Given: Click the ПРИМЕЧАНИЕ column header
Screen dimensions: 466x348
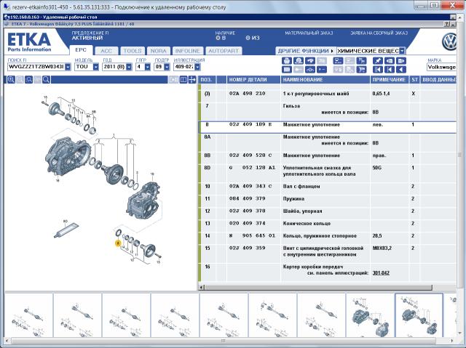Looking at the screenshot, I should point(389,79).
